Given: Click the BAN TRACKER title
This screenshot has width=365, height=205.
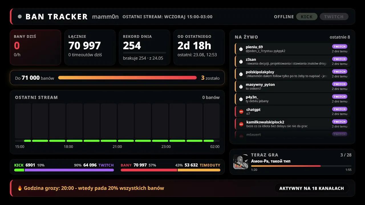Looking at the screenshot, I should pos(56,17).
